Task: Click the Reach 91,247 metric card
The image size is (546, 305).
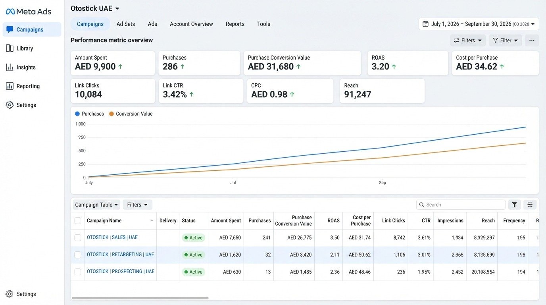Action: point(382,91)
